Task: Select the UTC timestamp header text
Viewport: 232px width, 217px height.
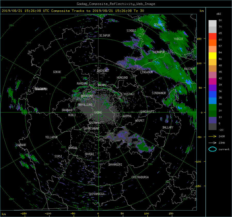Action: pyautogui.click(x=73, y=11)
